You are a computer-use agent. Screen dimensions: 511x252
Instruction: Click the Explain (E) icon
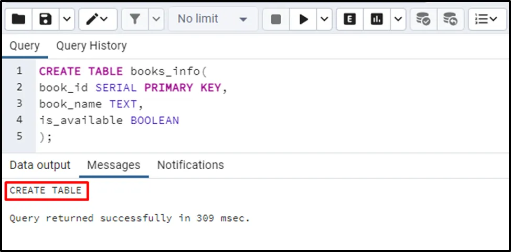click(x=349, y=19)
